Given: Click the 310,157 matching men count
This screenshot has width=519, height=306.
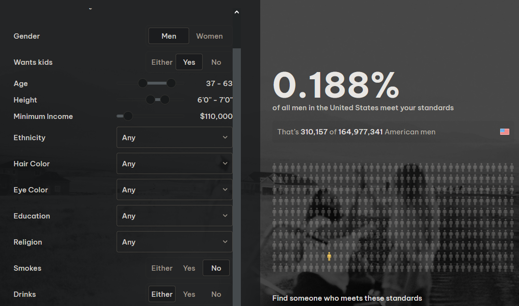Looking at the screenshot, I should 314,131.
